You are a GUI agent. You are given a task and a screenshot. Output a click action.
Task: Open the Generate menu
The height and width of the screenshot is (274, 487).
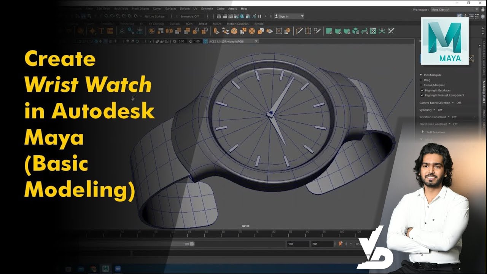207,8
